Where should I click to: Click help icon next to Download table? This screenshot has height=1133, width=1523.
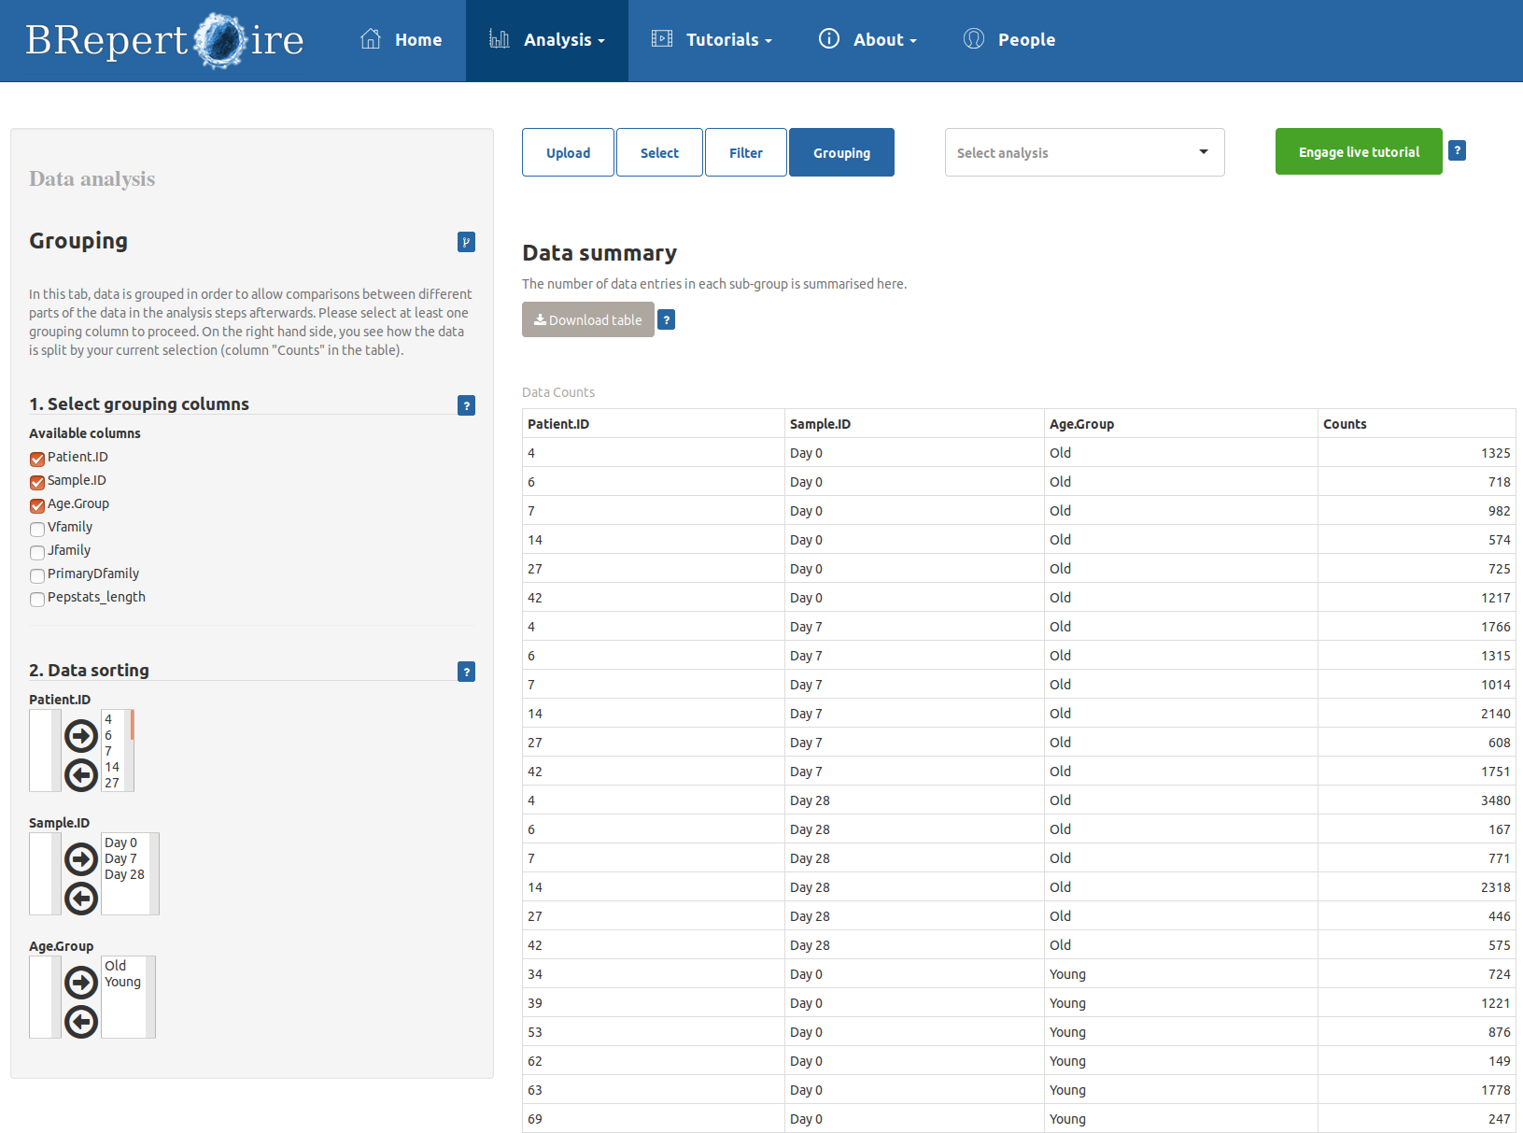(x=666, y=319)
